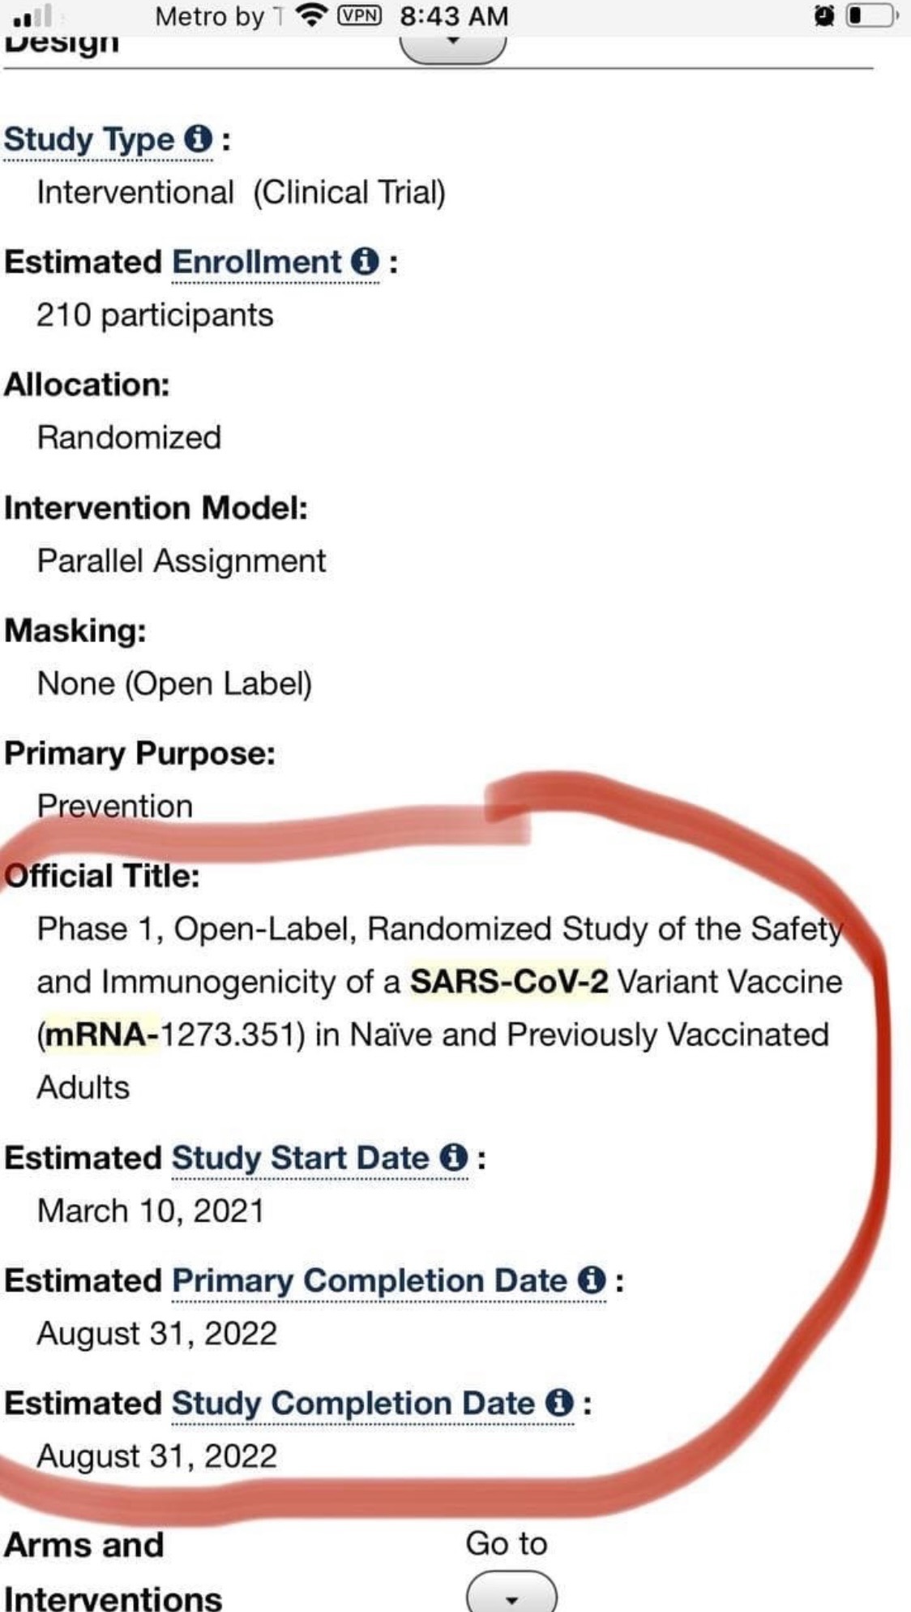Tap the alarm clock status icon
Screen dimensions: 911x1612
824,16
